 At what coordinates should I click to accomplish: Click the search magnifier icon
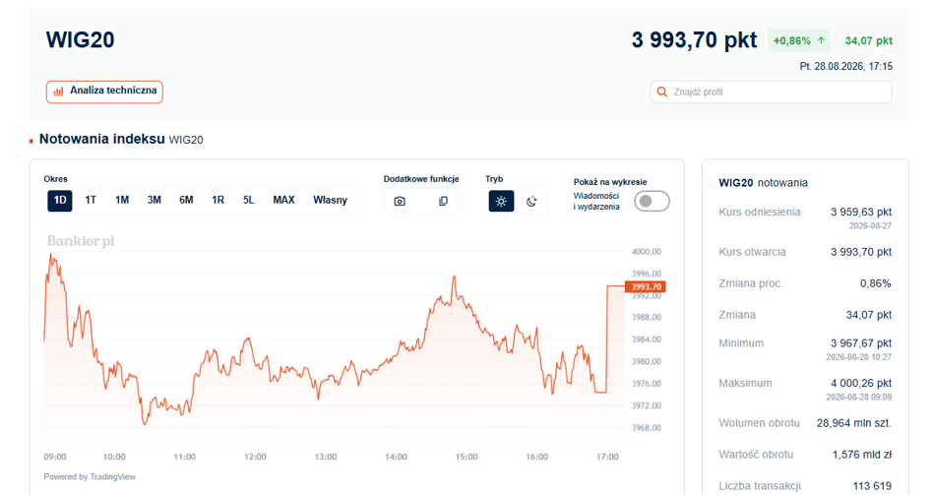tap(661, 93)
